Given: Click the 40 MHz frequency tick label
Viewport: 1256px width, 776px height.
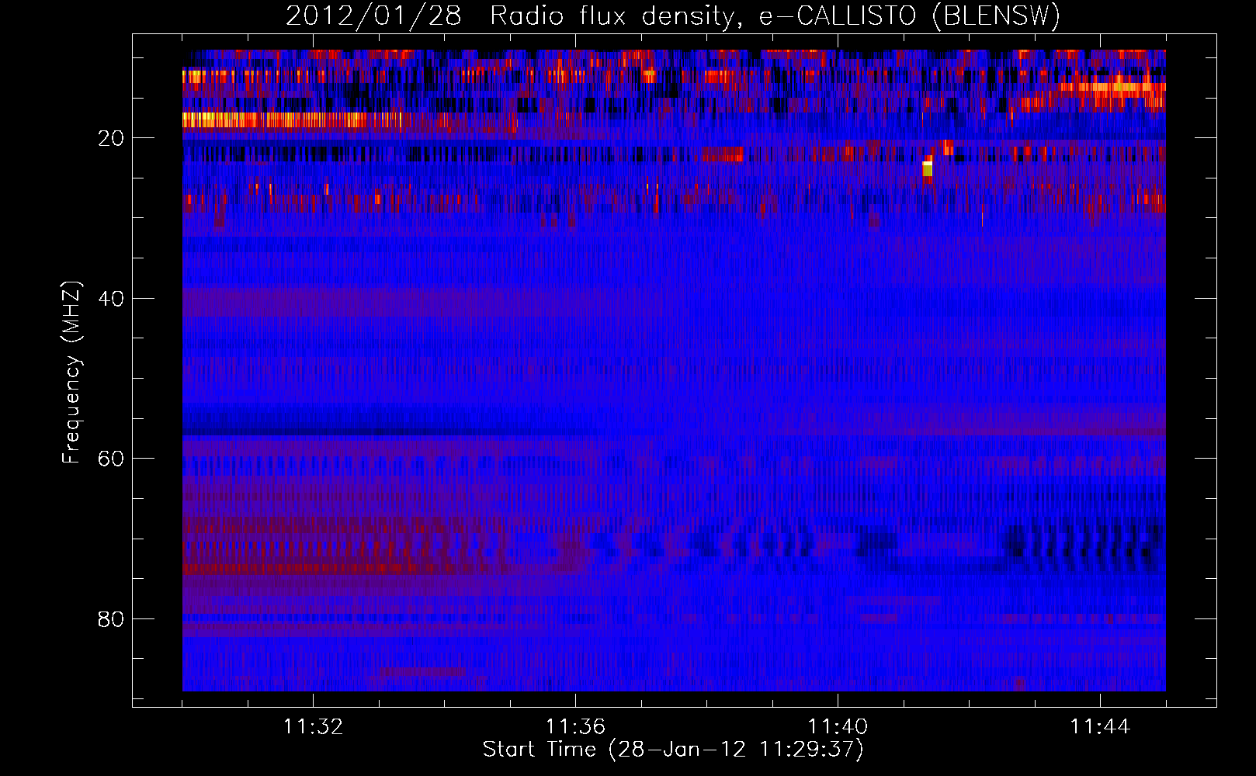Looking at the screenshot, I should [111, 299].
